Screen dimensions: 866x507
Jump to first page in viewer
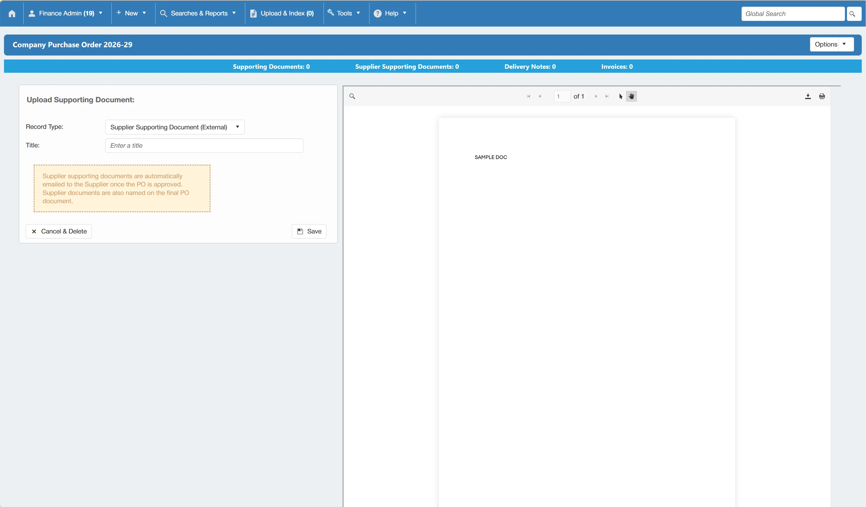click(528, 96)
